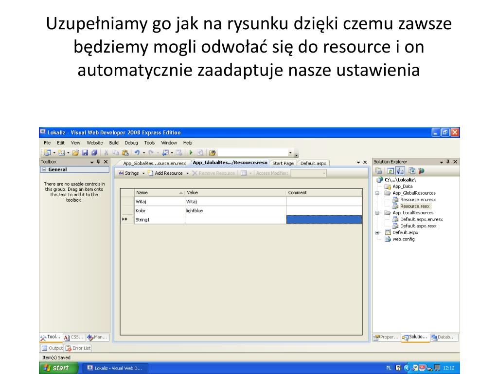Open the Strings resource type dropdown
Image resolution: width=498 pixels, height=374 pixels.
(x=143, y=173)
